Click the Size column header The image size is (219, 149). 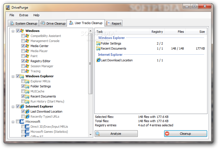tap(196, 32)
